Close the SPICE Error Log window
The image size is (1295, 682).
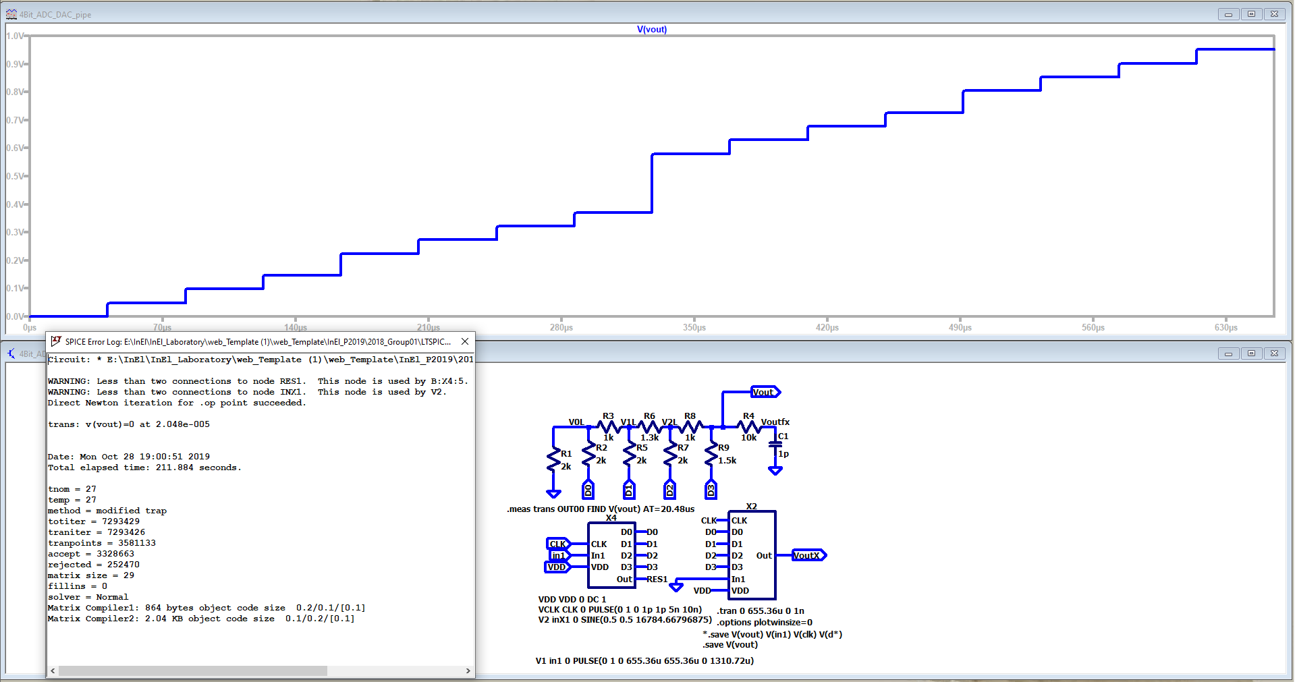pos(464,341)
